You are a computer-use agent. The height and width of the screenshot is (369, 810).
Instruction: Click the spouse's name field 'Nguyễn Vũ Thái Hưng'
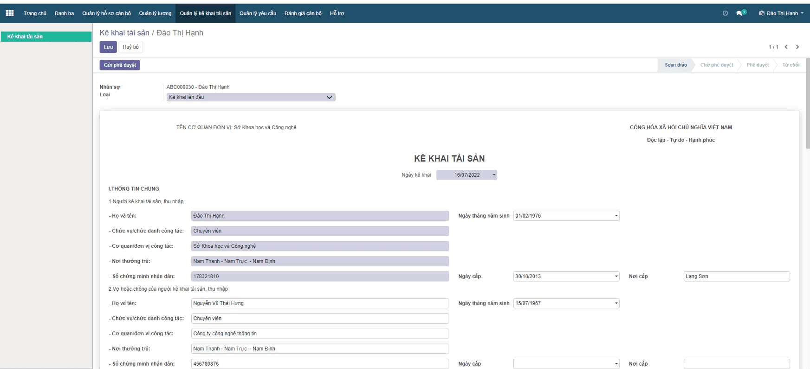(319, 303)
